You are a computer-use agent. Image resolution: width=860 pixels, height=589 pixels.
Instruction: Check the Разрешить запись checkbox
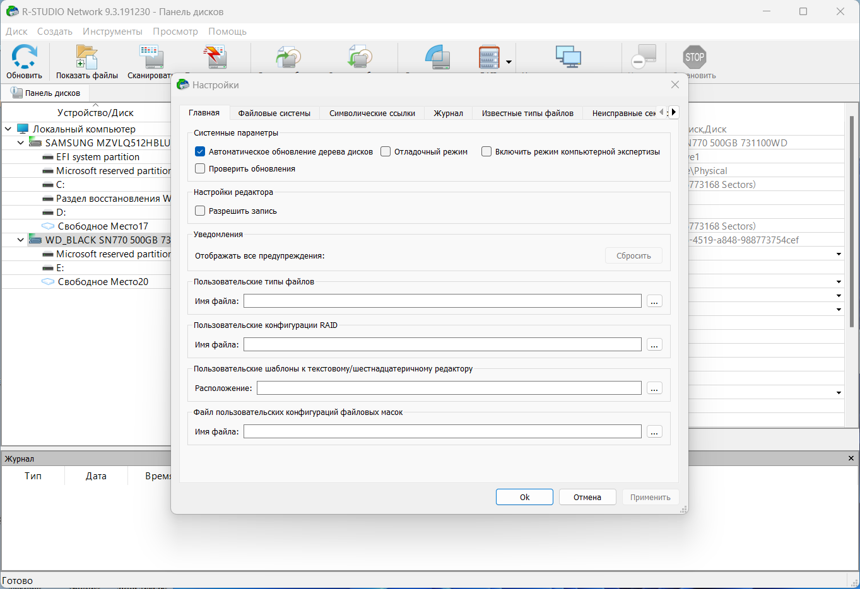click(200, 211)
